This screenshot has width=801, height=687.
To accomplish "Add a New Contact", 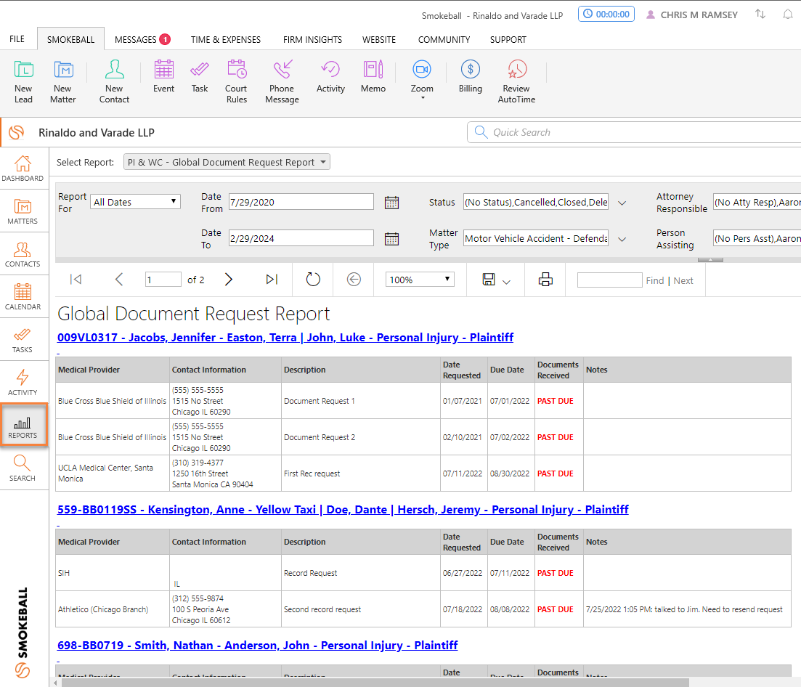I will (x=114, y=82).
